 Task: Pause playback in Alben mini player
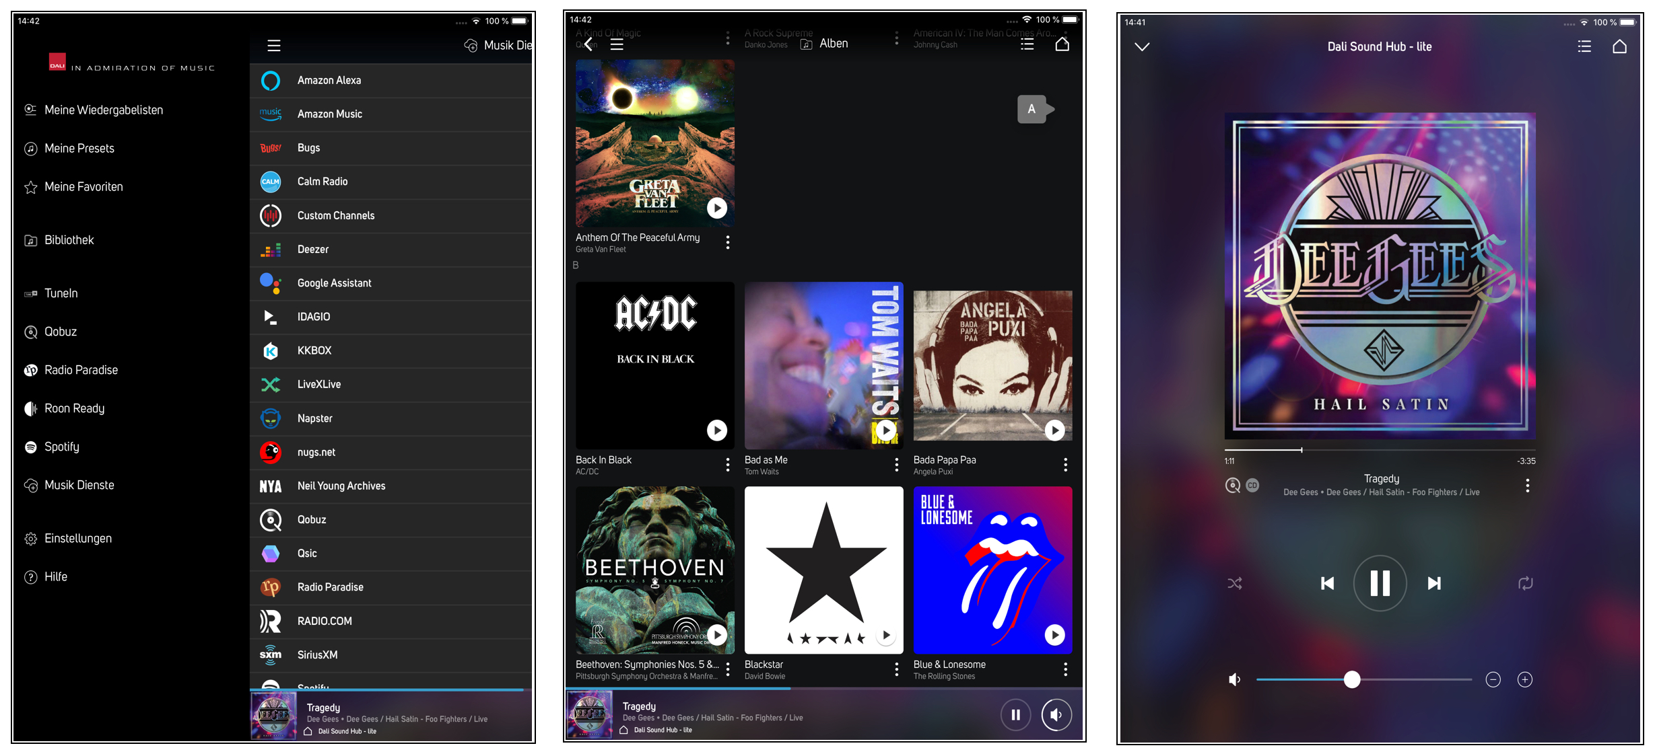(x=1015, y=715)
